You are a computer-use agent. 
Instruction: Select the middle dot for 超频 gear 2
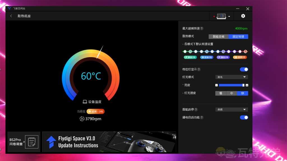pos(240,51)
